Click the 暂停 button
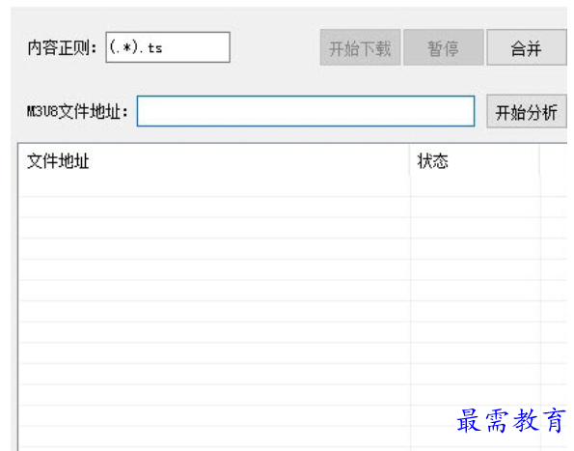The image size is (574, 451). (x=444, y=47)
